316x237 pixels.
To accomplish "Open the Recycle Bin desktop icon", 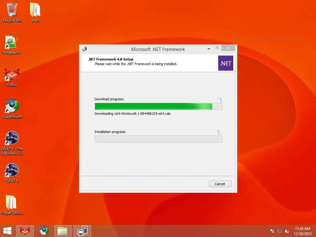I will click(12, 12).
